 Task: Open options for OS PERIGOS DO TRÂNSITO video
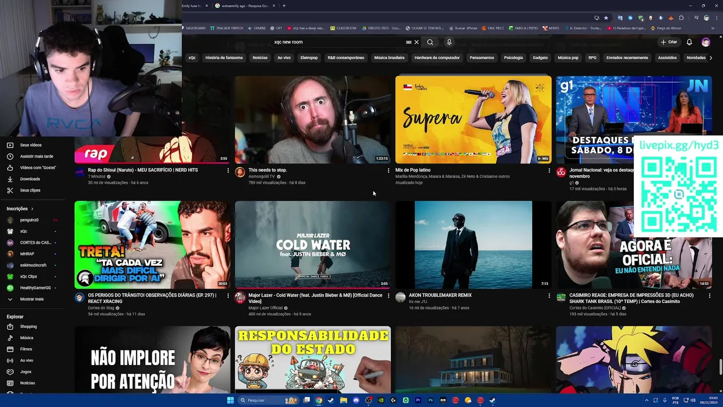tap(228, 295)
